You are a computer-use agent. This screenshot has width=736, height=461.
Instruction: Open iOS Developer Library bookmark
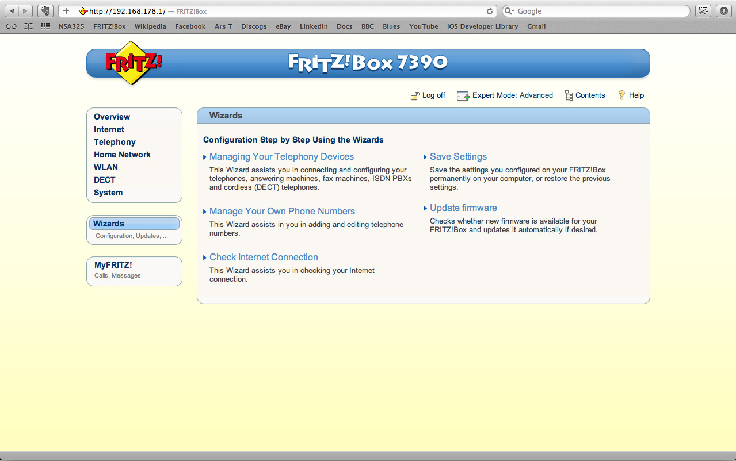[483, 26]
